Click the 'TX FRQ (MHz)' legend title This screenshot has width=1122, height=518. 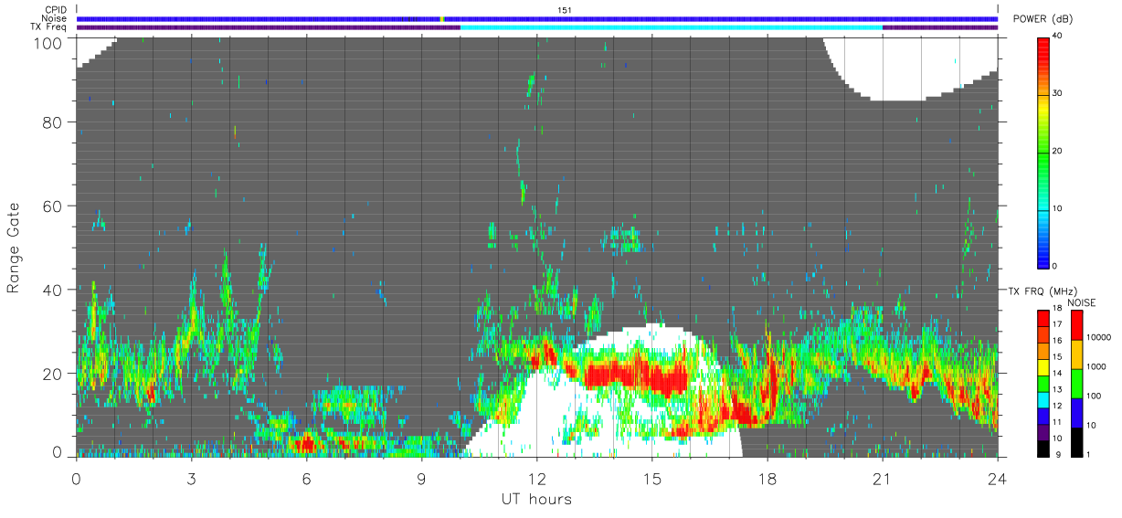click(1042, 291)
